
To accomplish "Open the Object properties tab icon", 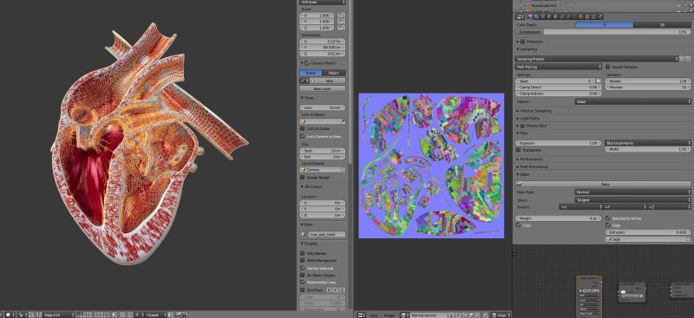I will click(x=555, y=16).
